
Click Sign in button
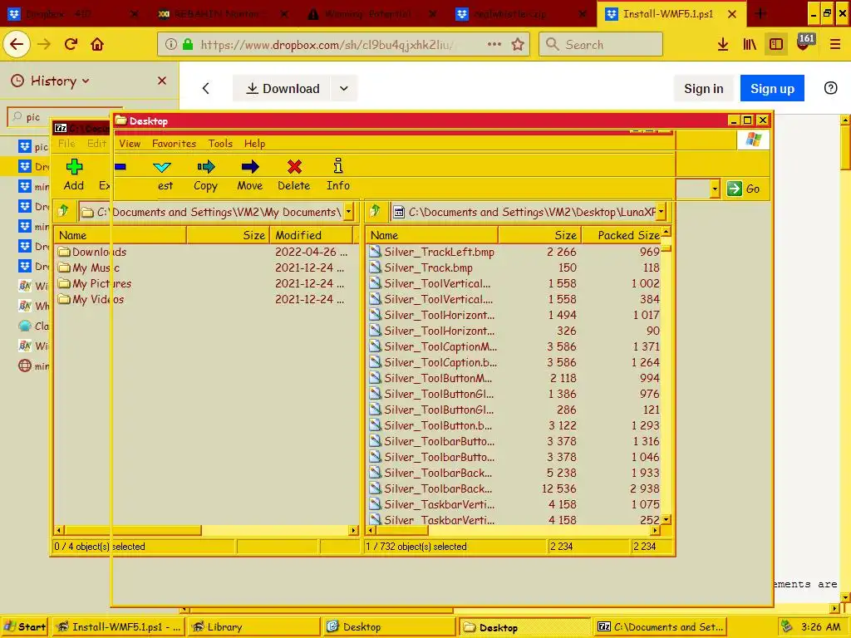(x=703, y=88)
